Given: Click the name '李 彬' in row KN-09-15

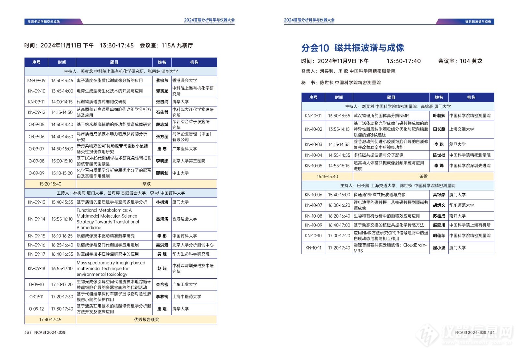Looking at the screenshot, I should pyautogui.click(x=162, y=236).
